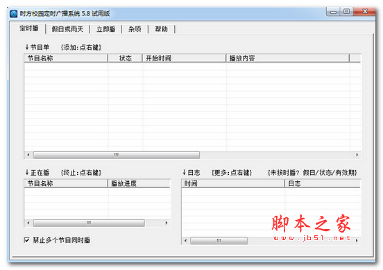Click the 日志 list scrollbar thumb
Screen dimensions: 383x270
[219, 241]
